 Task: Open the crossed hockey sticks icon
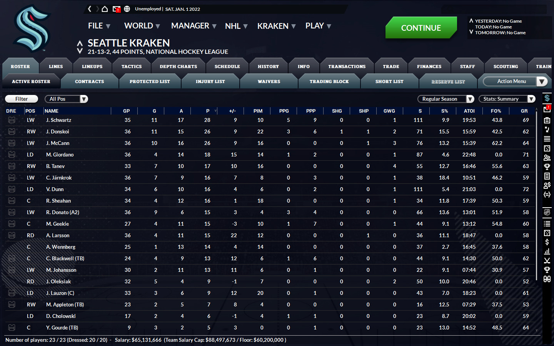coord(547,261)
